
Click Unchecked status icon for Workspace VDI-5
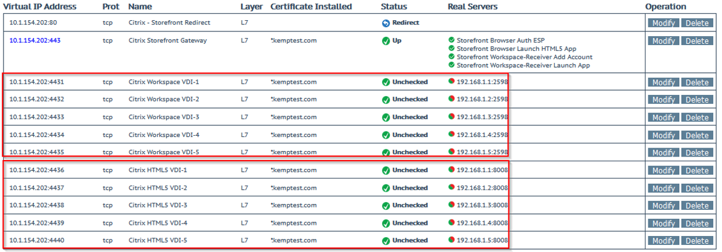point(386,152)
